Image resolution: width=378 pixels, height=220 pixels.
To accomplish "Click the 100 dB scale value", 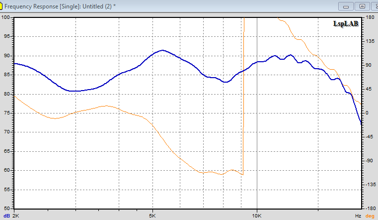I will [5, 17].
